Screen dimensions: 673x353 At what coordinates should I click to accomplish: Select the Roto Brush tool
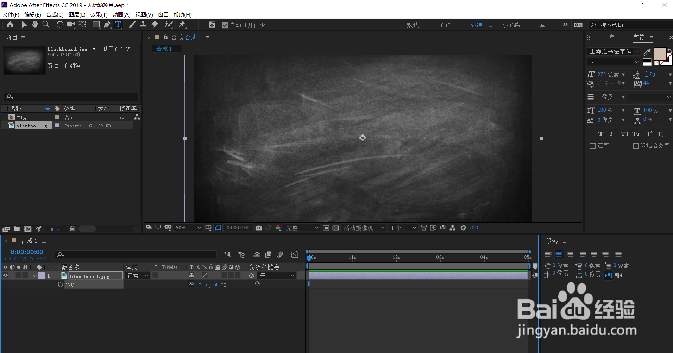[169, 25]
